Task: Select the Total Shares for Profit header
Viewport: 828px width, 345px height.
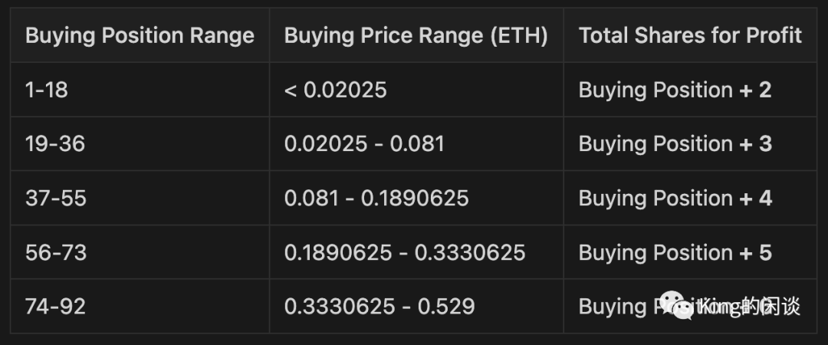Action: 690,35
